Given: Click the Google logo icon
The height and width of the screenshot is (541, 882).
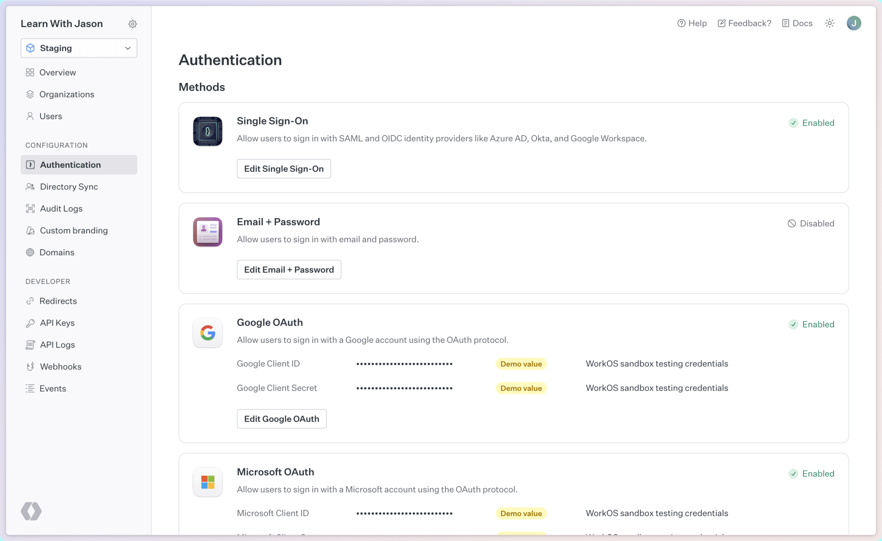Looking at the screenshot, I should (x=208, y=333).
